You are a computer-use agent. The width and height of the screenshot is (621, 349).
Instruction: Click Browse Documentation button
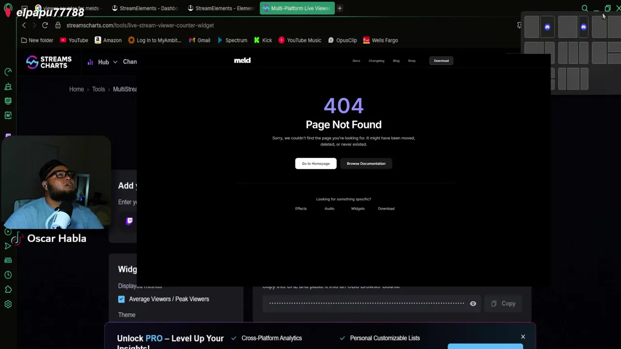tap(366, 163)
